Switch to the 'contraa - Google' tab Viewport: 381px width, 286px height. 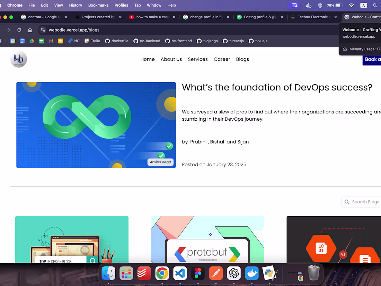coord(44,17)
